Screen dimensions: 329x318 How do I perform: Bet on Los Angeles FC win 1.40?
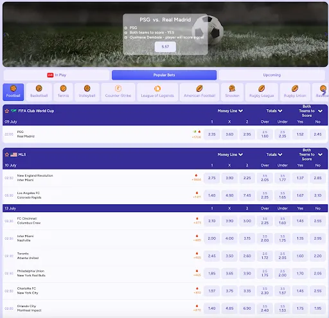pyautogui.click(x=212, y=195)
